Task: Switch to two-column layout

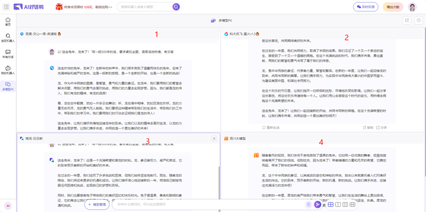Action: pos(338,205)
